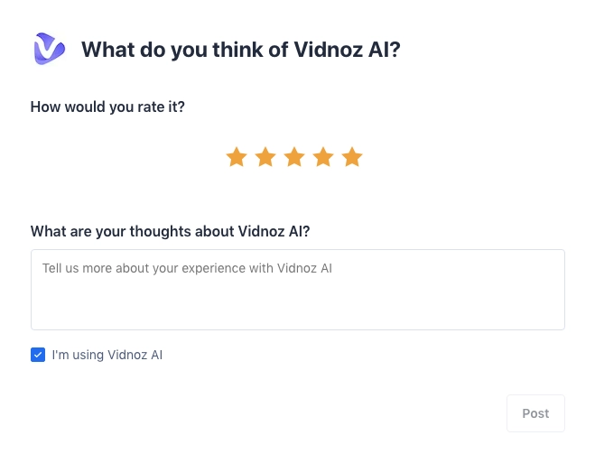Click the "What do you think of Vidnoz AI?" heading
This screenshot has width=595, height=463.
[240, 50]
